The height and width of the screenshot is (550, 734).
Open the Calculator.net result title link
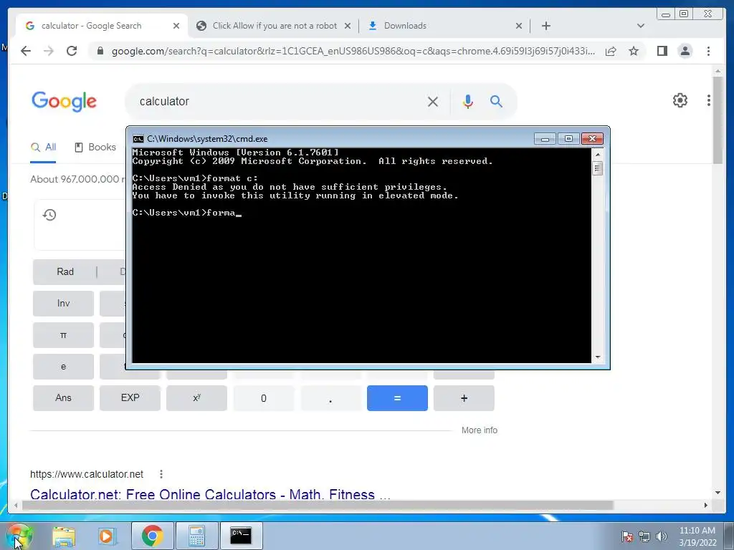(210, 494)
